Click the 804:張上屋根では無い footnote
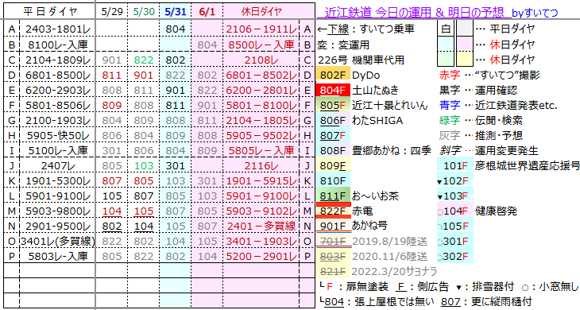 377,302
